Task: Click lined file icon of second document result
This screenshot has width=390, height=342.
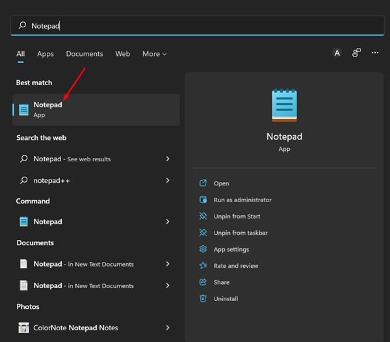Action: pos(23,285)
